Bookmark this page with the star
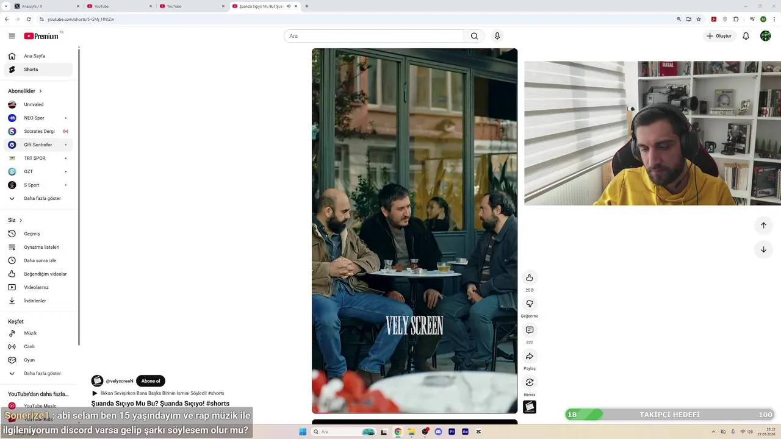781x439 pixels. 699,19
